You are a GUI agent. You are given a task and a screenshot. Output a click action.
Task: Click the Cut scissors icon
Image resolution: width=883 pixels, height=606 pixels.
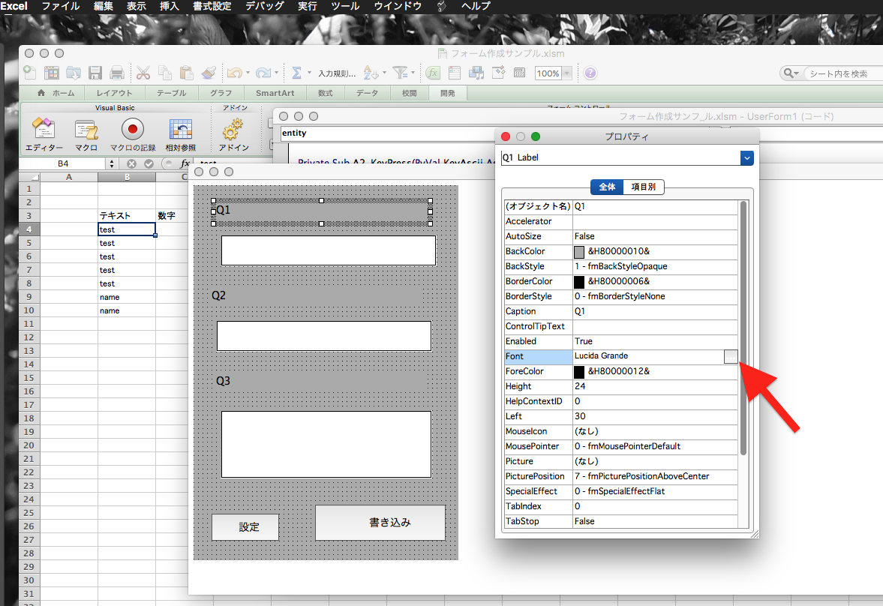pos(143,73)
